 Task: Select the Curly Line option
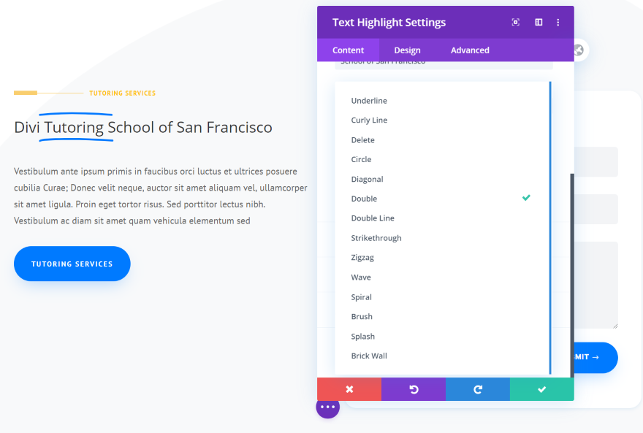point(369,120)
